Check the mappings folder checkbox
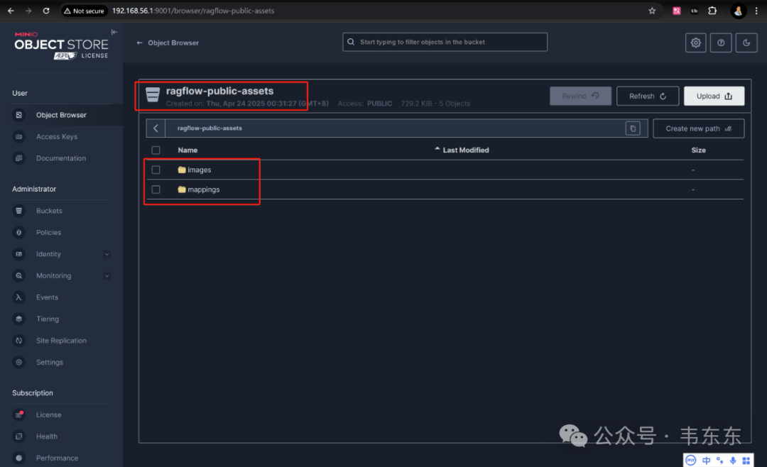767x467 pixels. 156,189
